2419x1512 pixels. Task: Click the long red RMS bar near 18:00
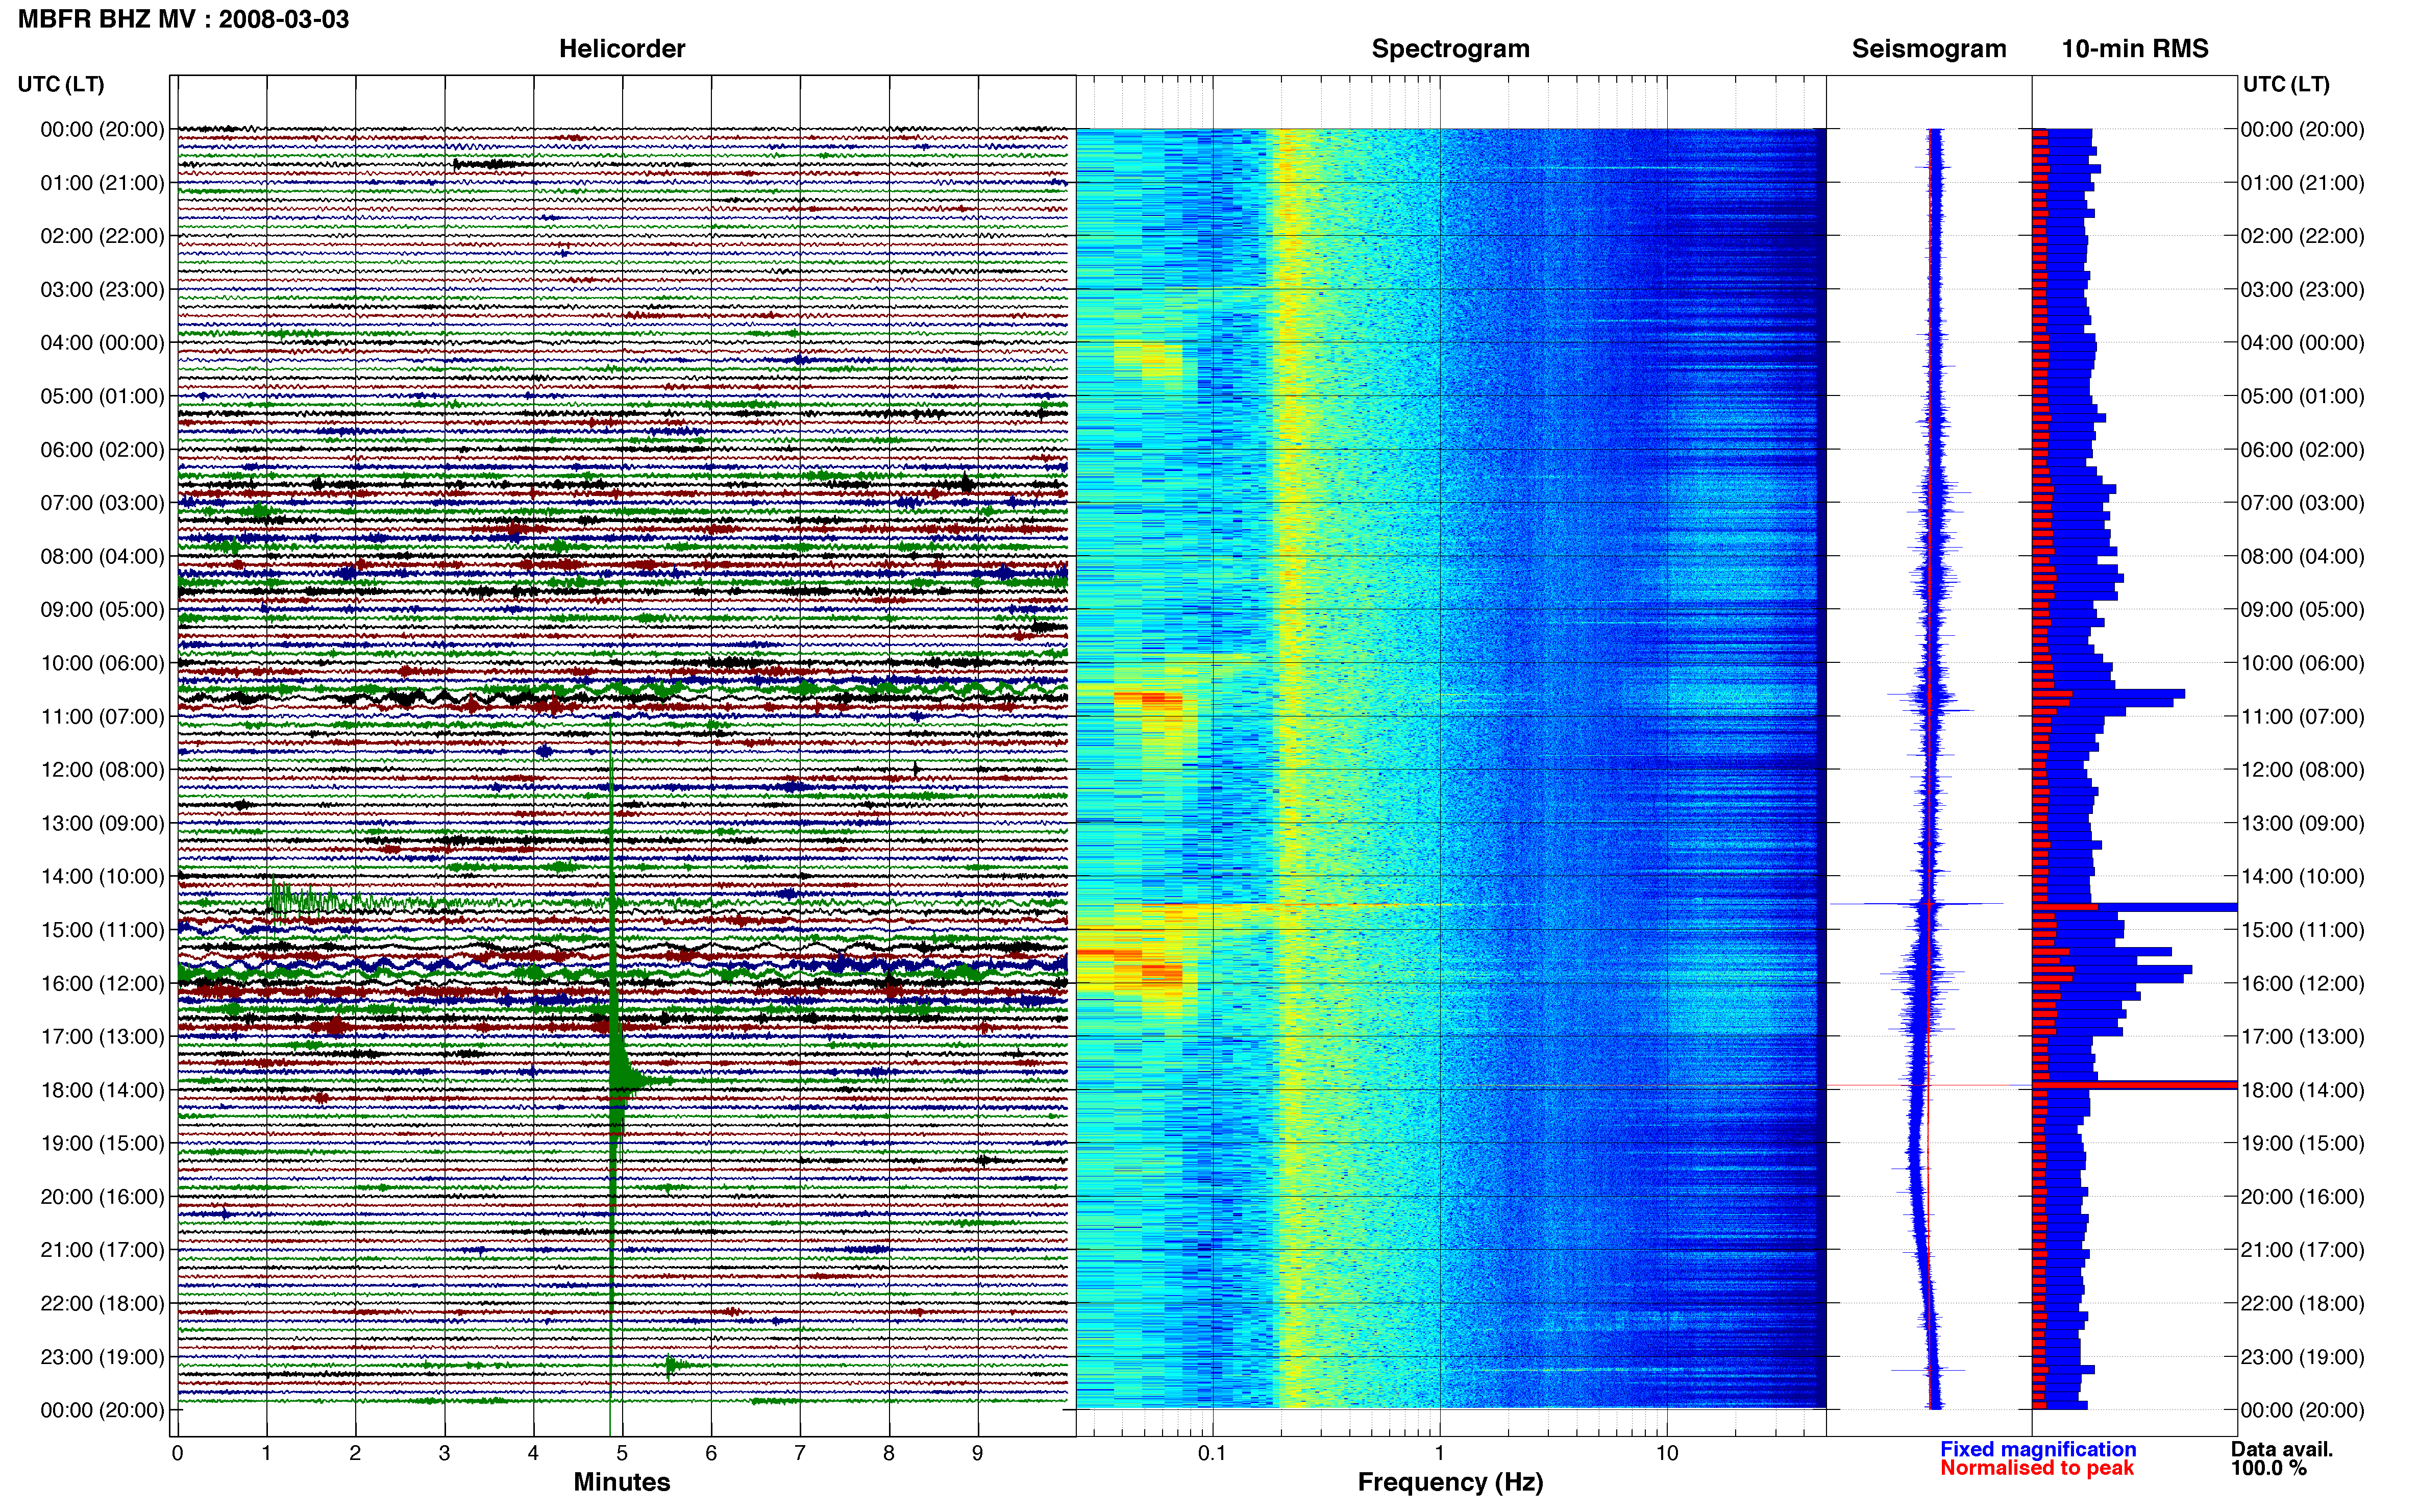coord(2135,1085)
